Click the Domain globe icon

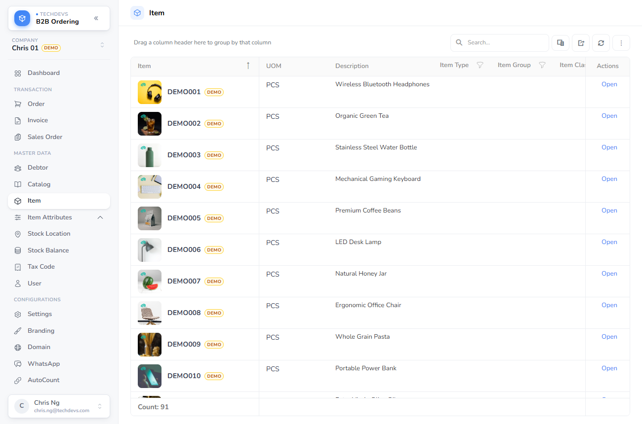(18, 347)
